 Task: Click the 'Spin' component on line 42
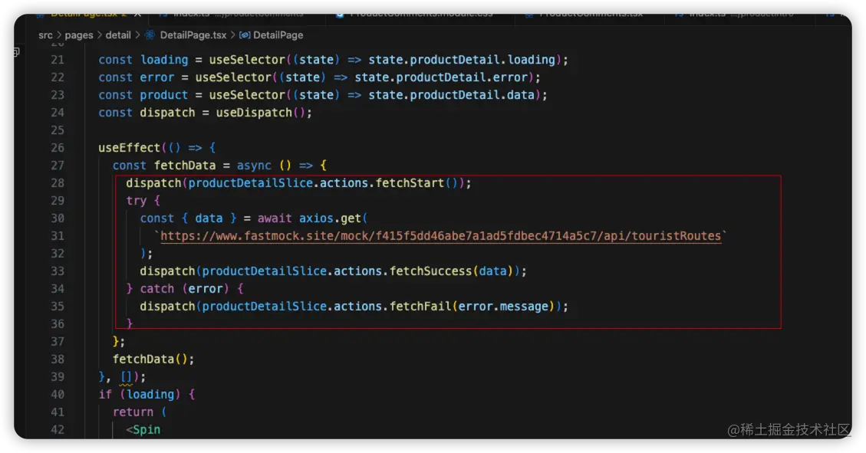147,430
